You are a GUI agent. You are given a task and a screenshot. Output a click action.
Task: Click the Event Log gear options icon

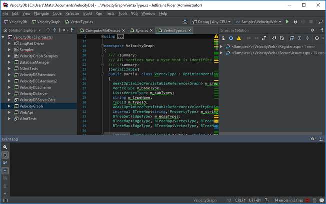point(314,139)
